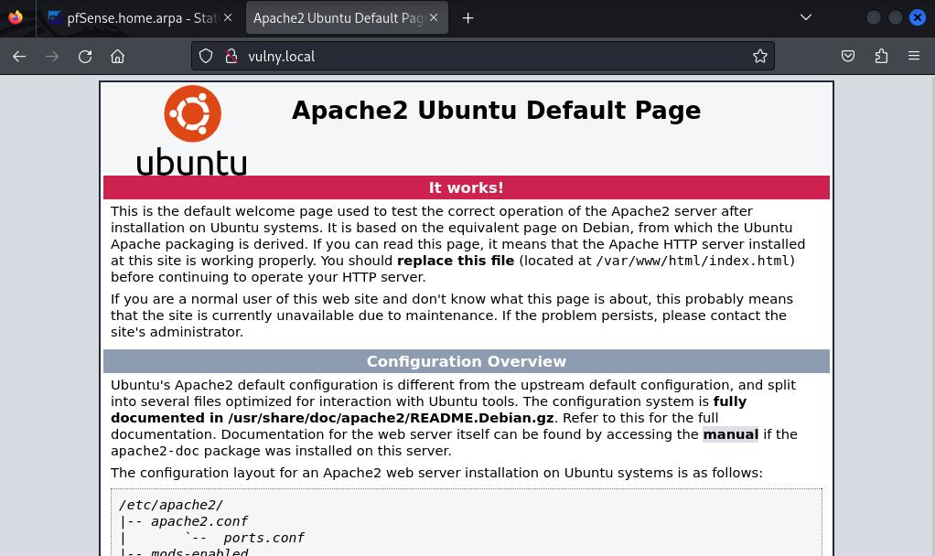Close the pfSense.home.arpa tab

tap(228, 17)
